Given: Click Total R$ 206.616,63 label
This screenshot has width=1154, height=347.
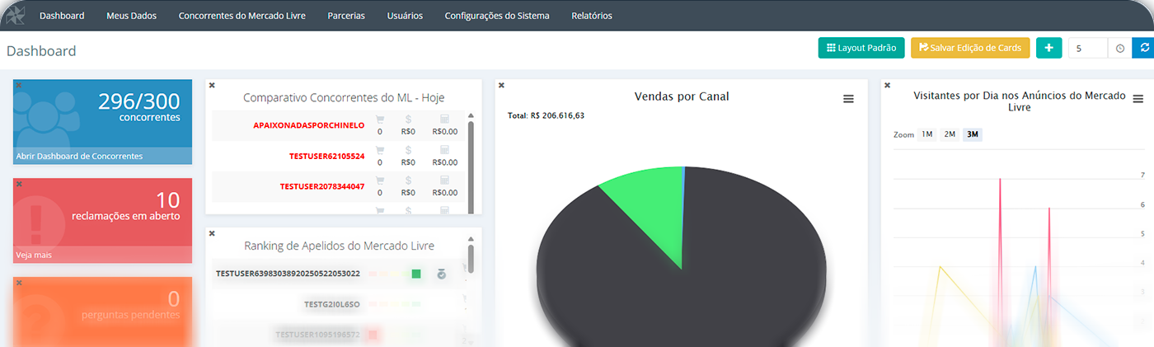Looking at the screenshot, I should pos(546,116).
